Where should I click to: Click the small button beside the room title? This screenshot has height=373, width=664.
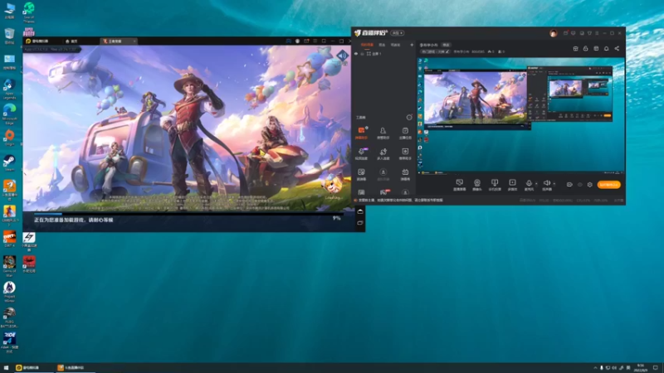pos(446,45)
